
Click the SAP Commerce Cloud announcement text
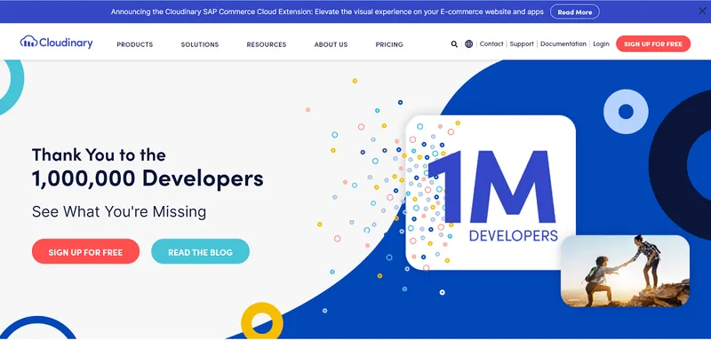[x=327, y=12]
